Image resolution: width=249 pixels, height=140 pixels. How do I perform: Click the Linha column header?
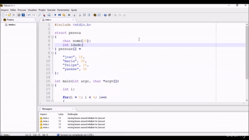click(x=61, y=114)
